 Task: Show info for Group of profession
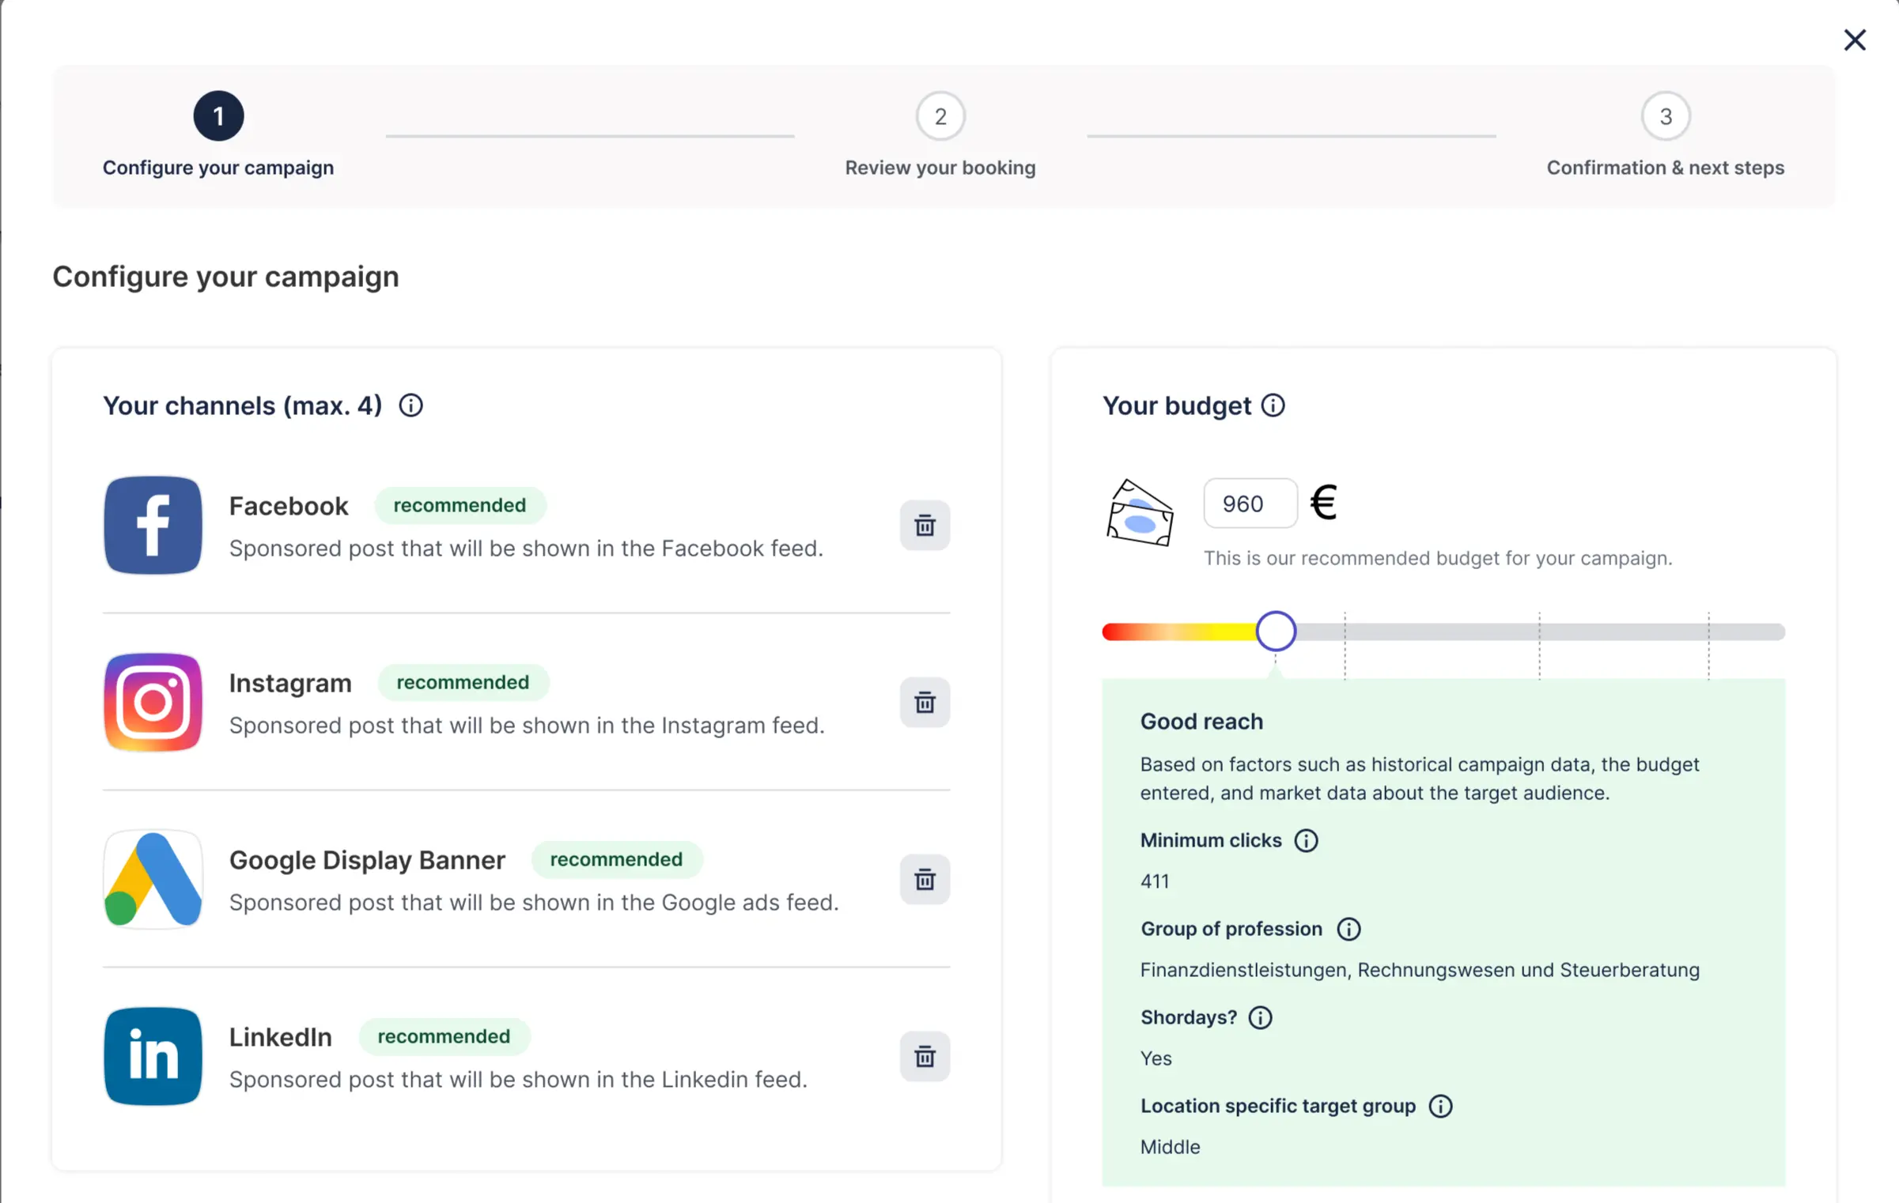point(1349,929)
